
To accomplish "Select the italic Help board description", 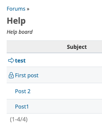I will tap(20, 32).
